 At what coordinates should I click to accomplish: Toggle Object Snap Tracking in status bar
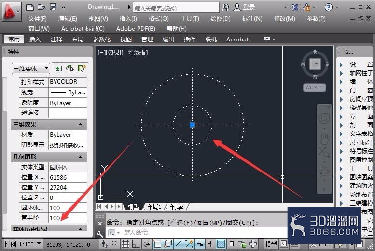(x=179, y=244)
